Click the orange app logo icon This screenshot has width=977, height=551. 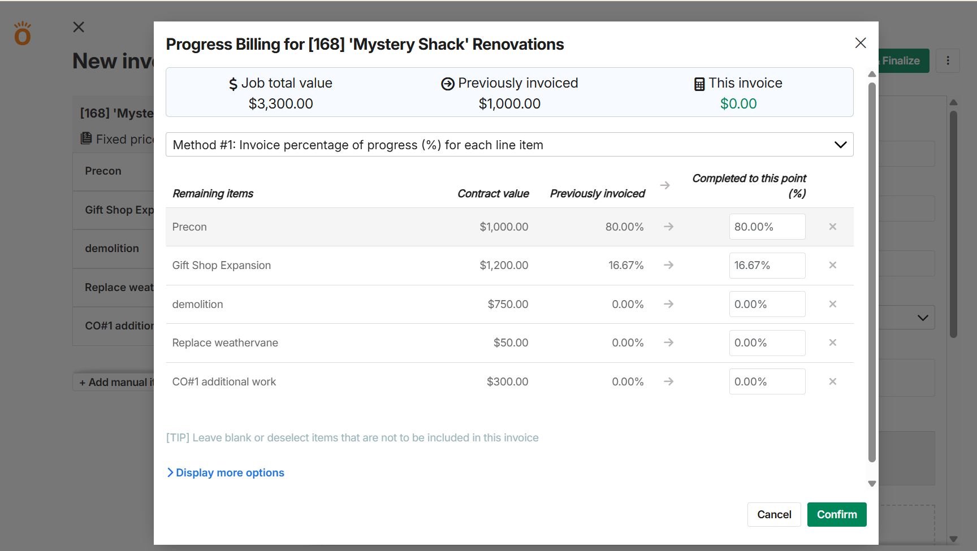click(x=23, y=33)
